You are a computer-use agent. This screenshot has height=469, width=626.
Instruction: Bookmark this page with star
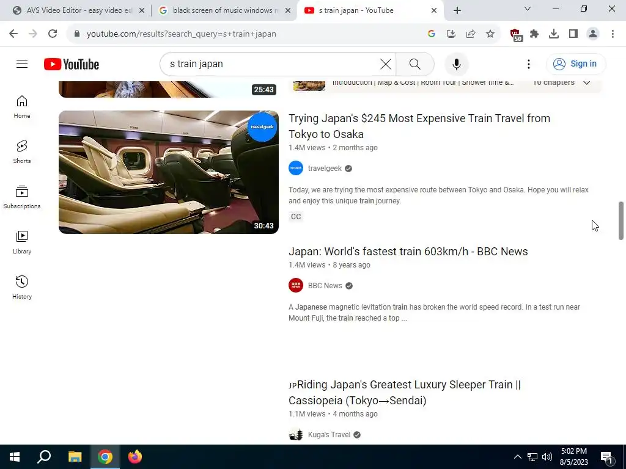(490, 34)
